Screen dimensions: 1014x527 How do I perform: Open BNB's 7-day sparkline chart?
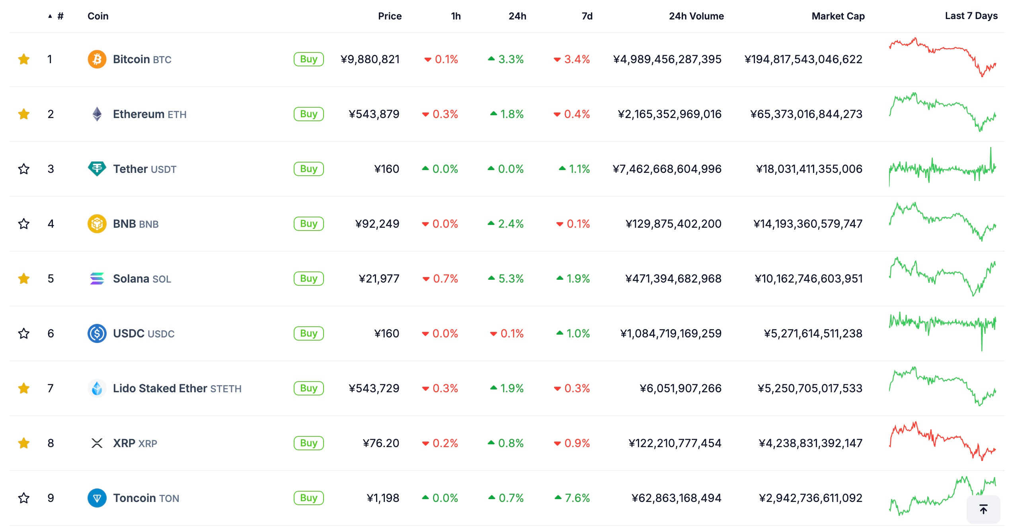coord(943,222)
